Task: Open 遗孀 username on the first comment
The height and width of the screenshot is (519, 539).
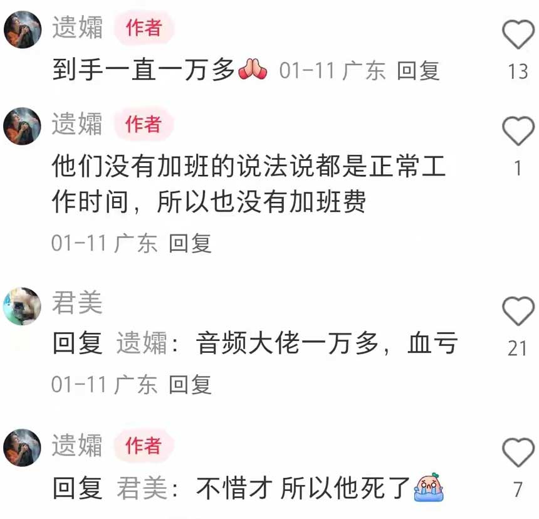Action: [x=77, y=27]
